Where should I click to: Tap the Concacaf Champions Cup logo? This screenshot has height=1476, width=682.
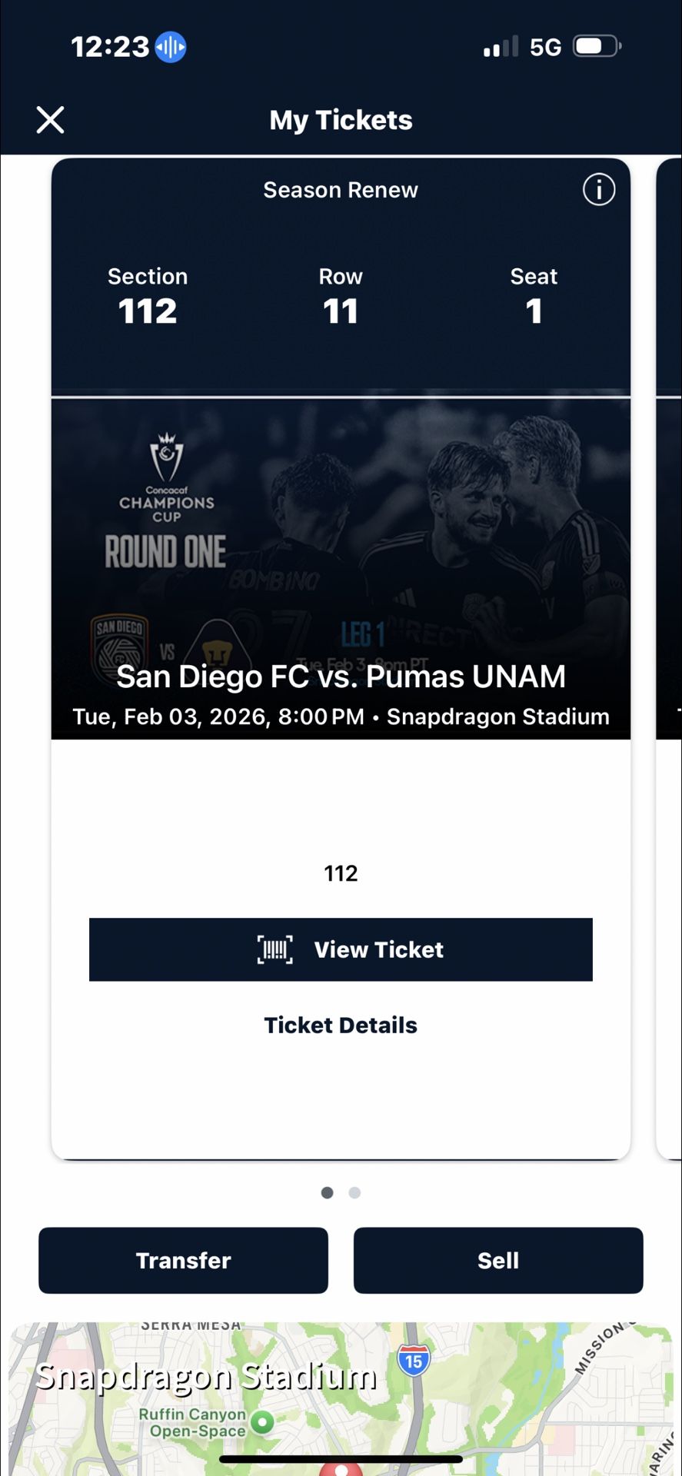(x=166, y=478)
